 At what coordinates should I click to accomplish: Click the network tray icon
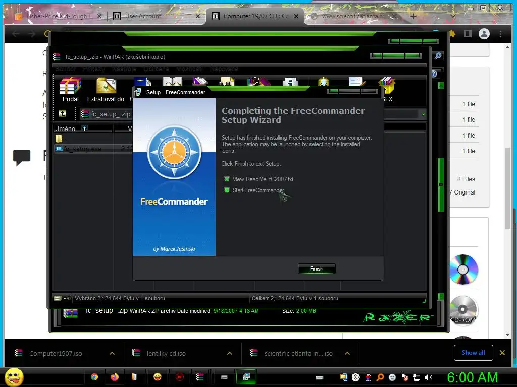point(417,377)
